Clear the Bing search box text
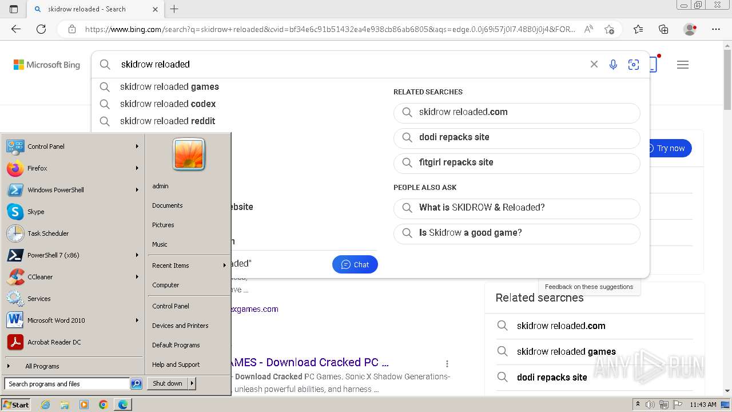This screenshot has width=732, height=412. point(594,65)
